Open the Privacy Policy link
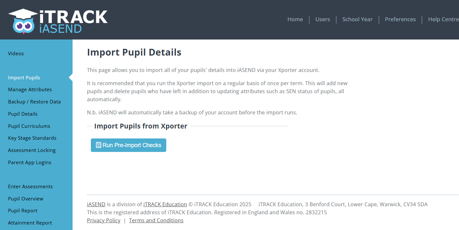 (x=103, y=220)
